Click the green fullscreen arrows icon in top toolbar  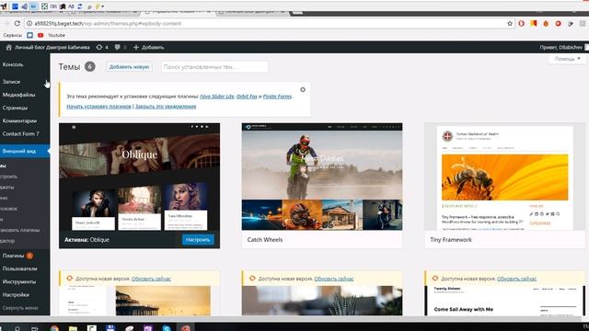point(44,6)
